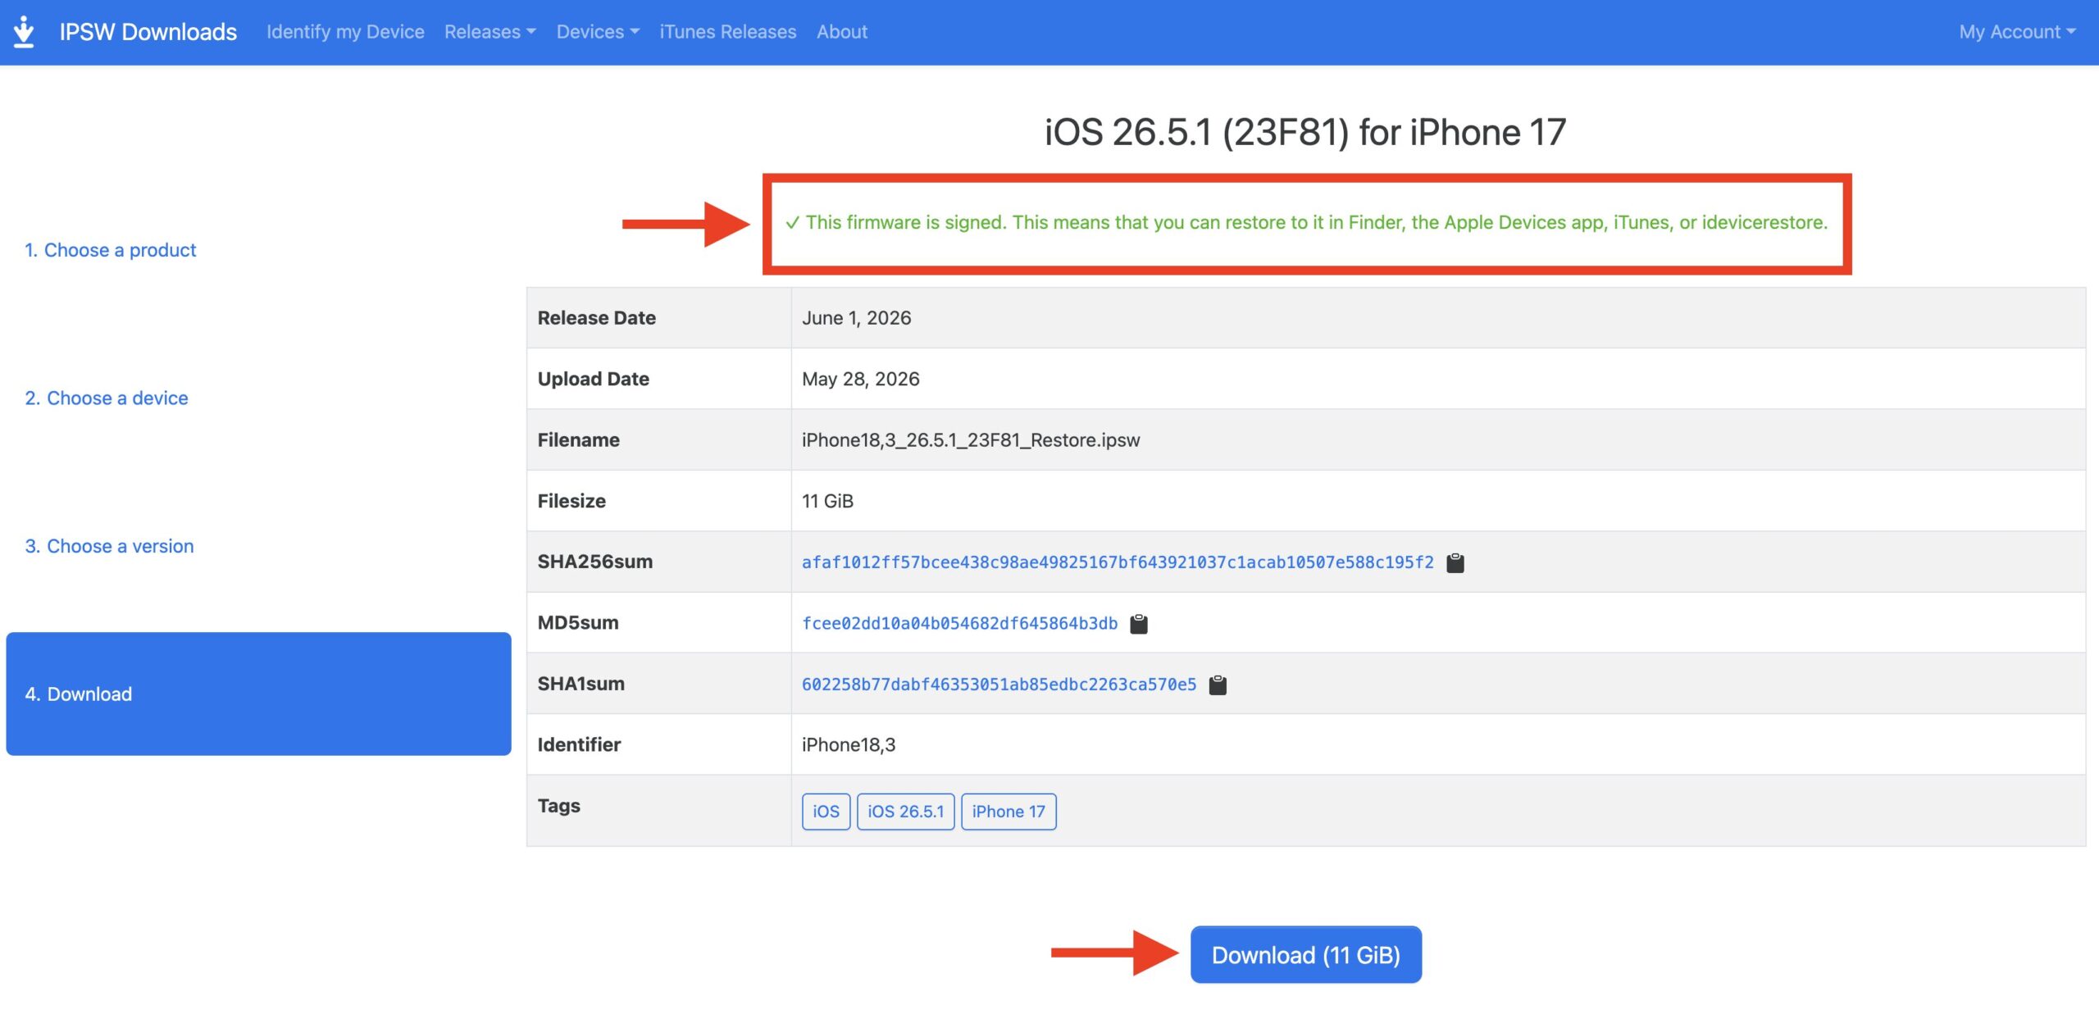Click the SHA1sum hash value 602258b7...
The width and height of the screenshot is (2099, 1019).
pos(999,685)
